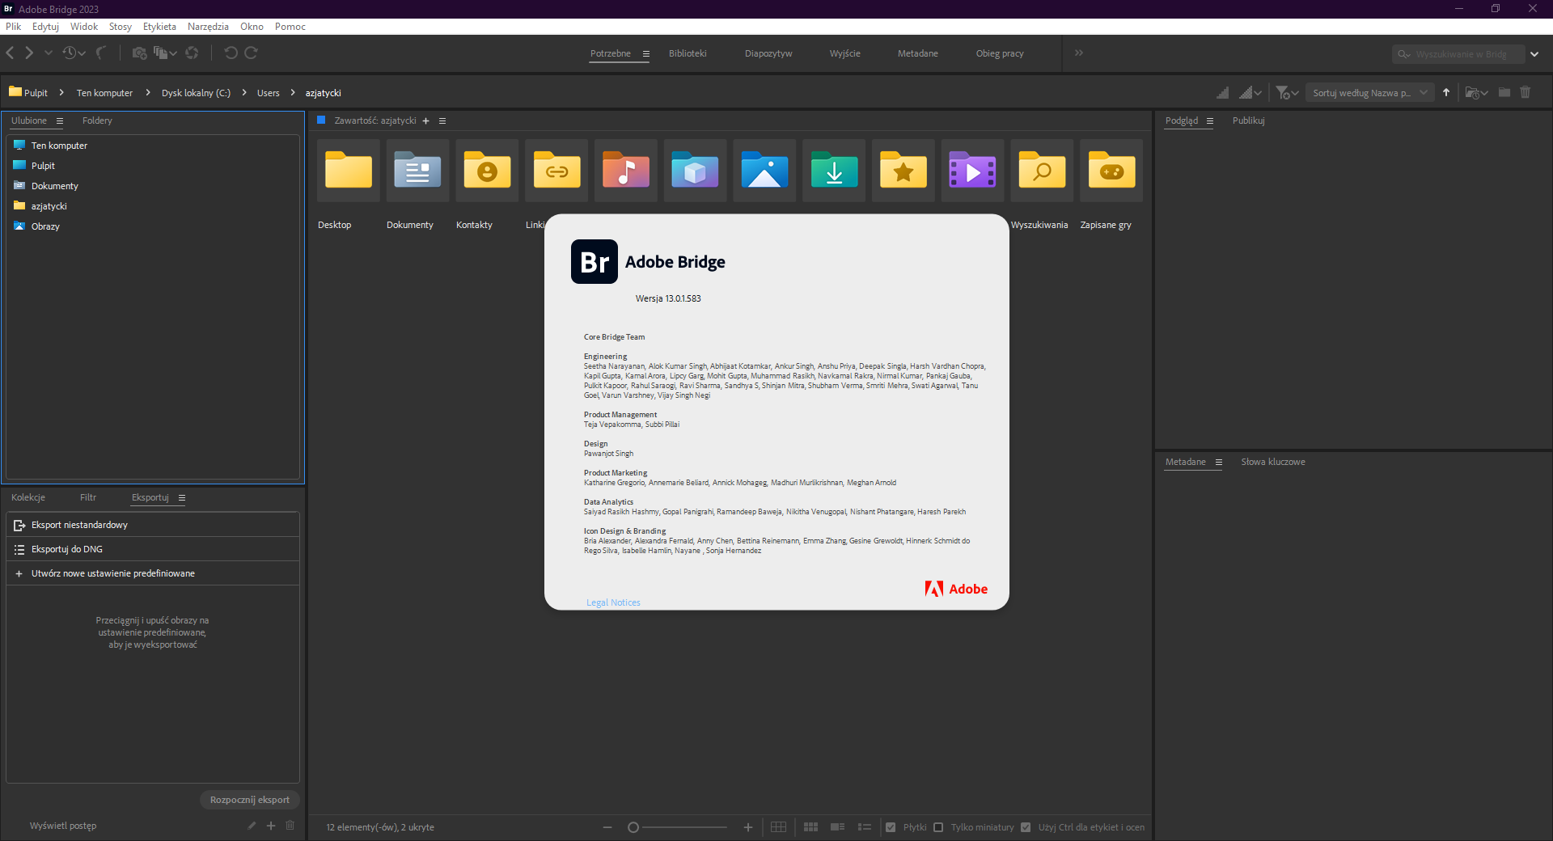
Task: Open the review mode stacked pages icon
Action: (165, 53)
